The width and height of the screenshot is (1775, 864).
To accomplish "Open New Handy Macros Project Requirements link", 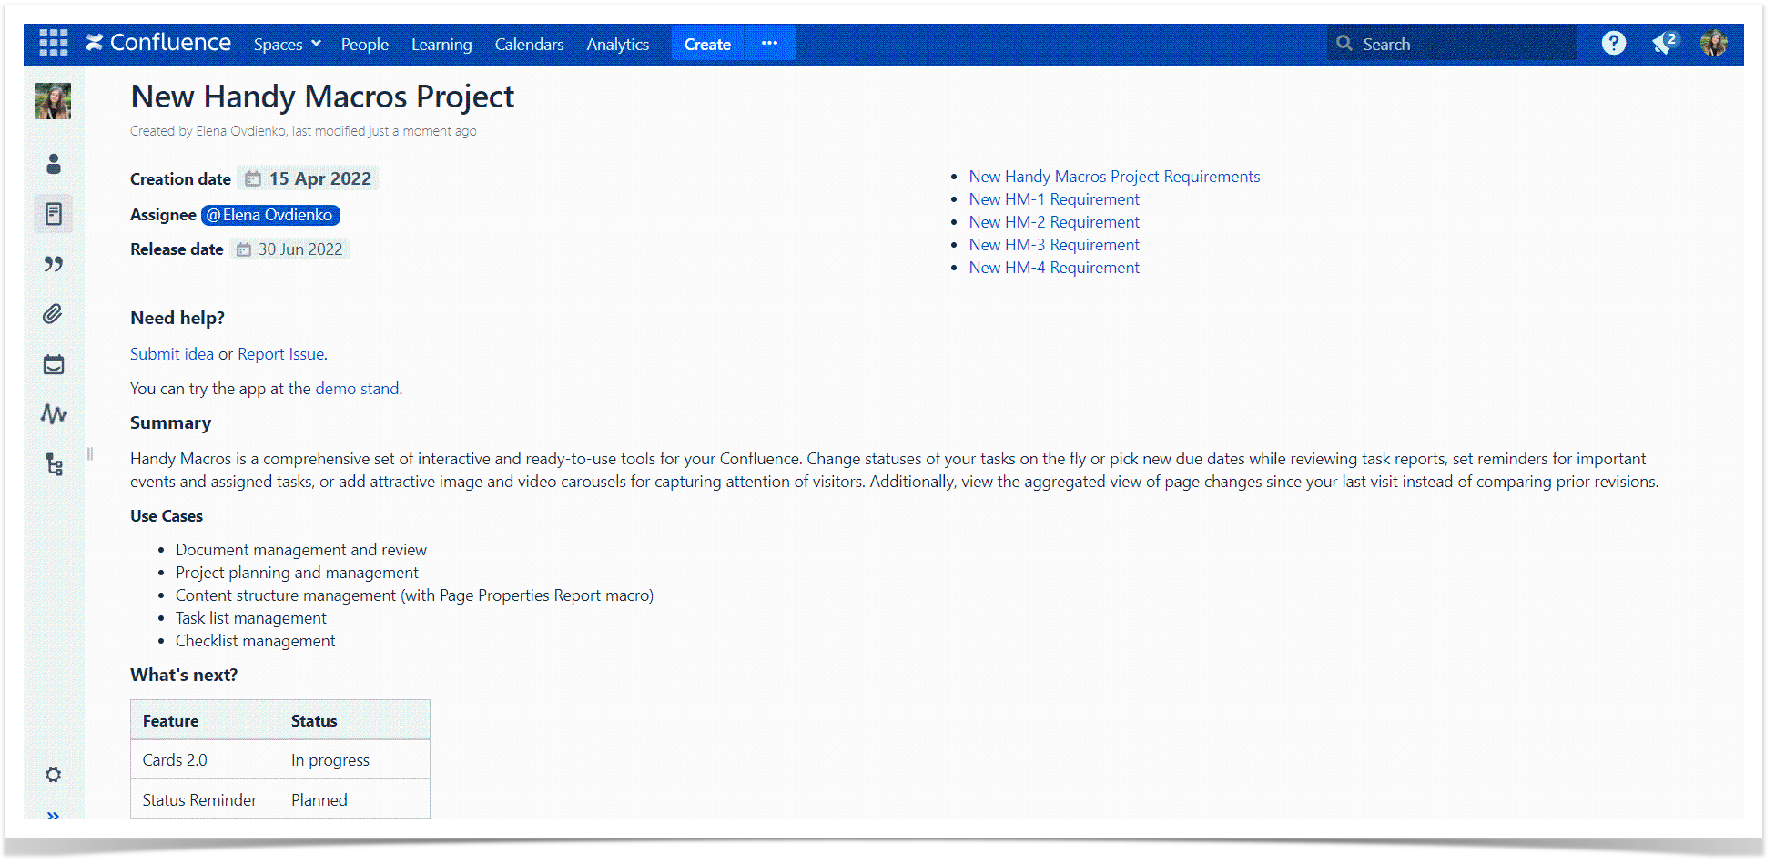I will point(1114,177).
